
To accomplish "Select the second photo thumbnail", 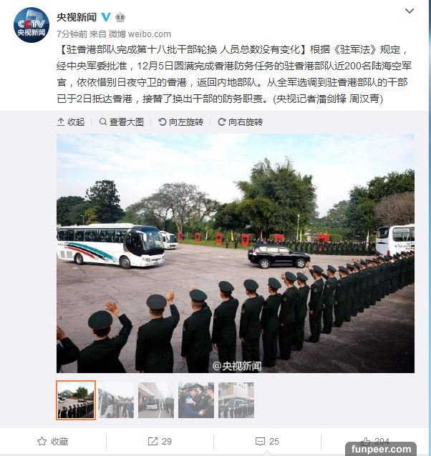I will (x=116, y=400).
